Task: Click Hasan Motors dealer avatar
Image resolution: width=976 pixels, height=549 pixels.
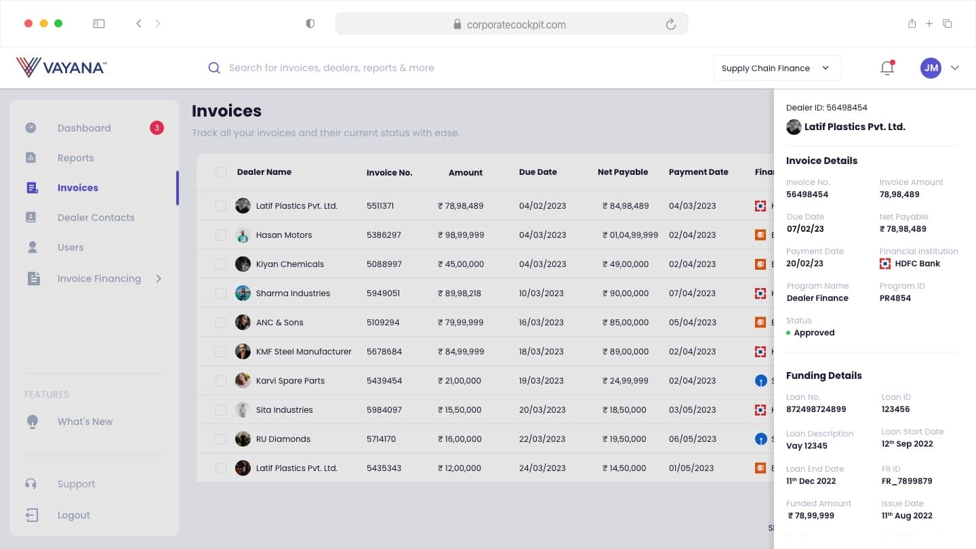Action: [243, 235]
